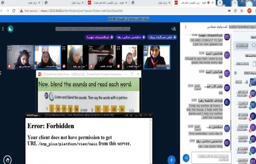Click the chat message input field

[x=211, y=158]
